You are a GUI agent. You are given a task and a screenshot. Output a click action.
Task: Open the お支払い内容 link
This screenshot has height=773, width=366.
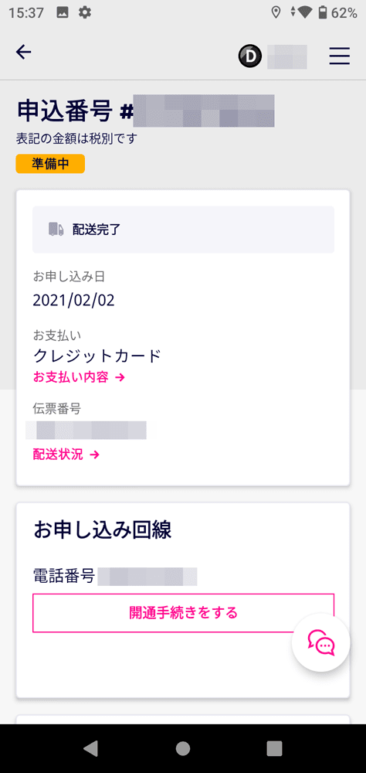79,378
